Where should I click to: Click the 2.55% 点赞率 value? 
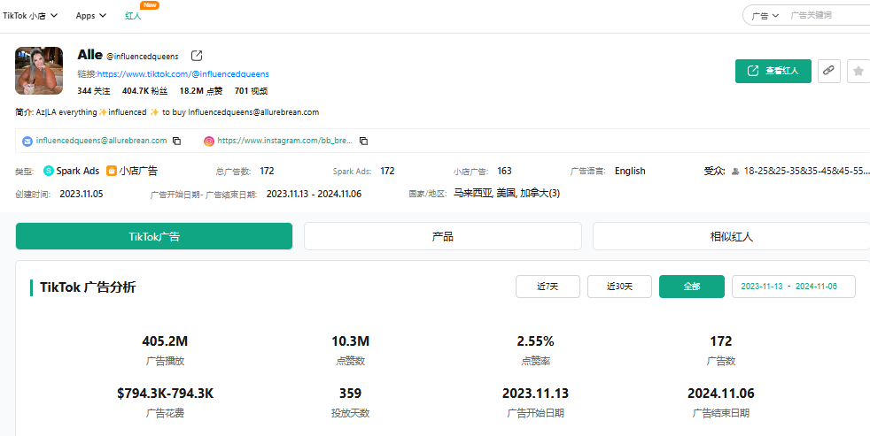click(x=535, y=341)
